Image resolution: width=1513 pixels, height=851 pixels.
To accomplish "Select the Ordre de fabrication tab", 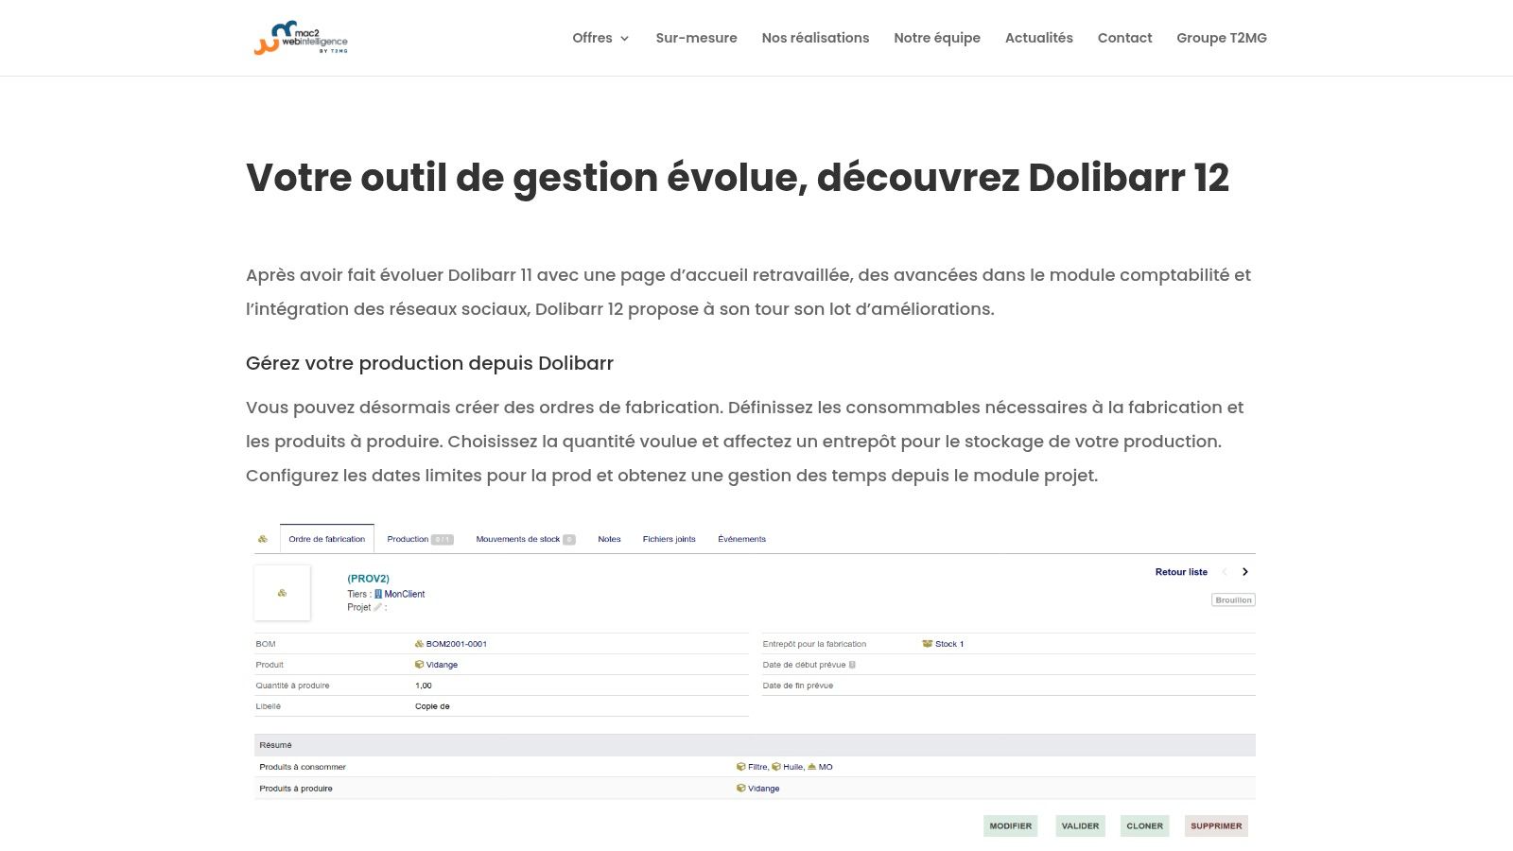I will click(327, 539).
